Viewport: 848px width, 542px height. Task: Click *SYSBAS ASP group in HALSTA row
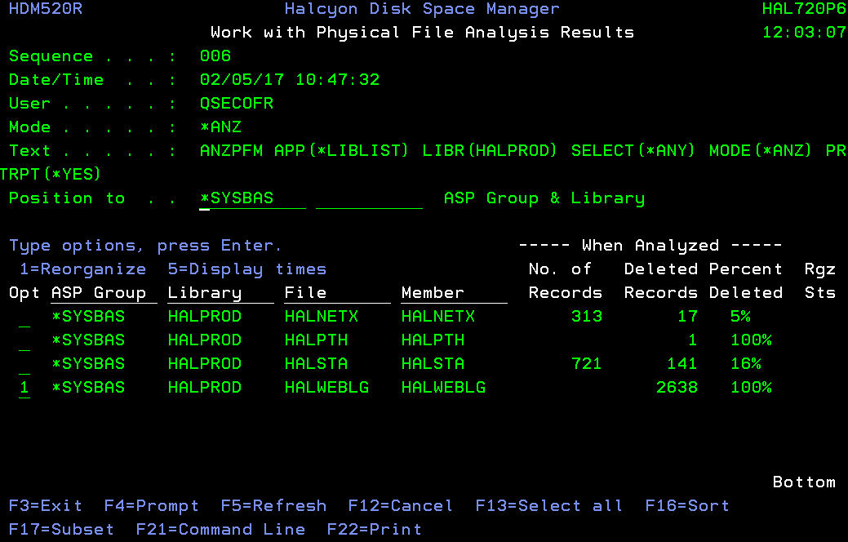click(x=88, y=363)
